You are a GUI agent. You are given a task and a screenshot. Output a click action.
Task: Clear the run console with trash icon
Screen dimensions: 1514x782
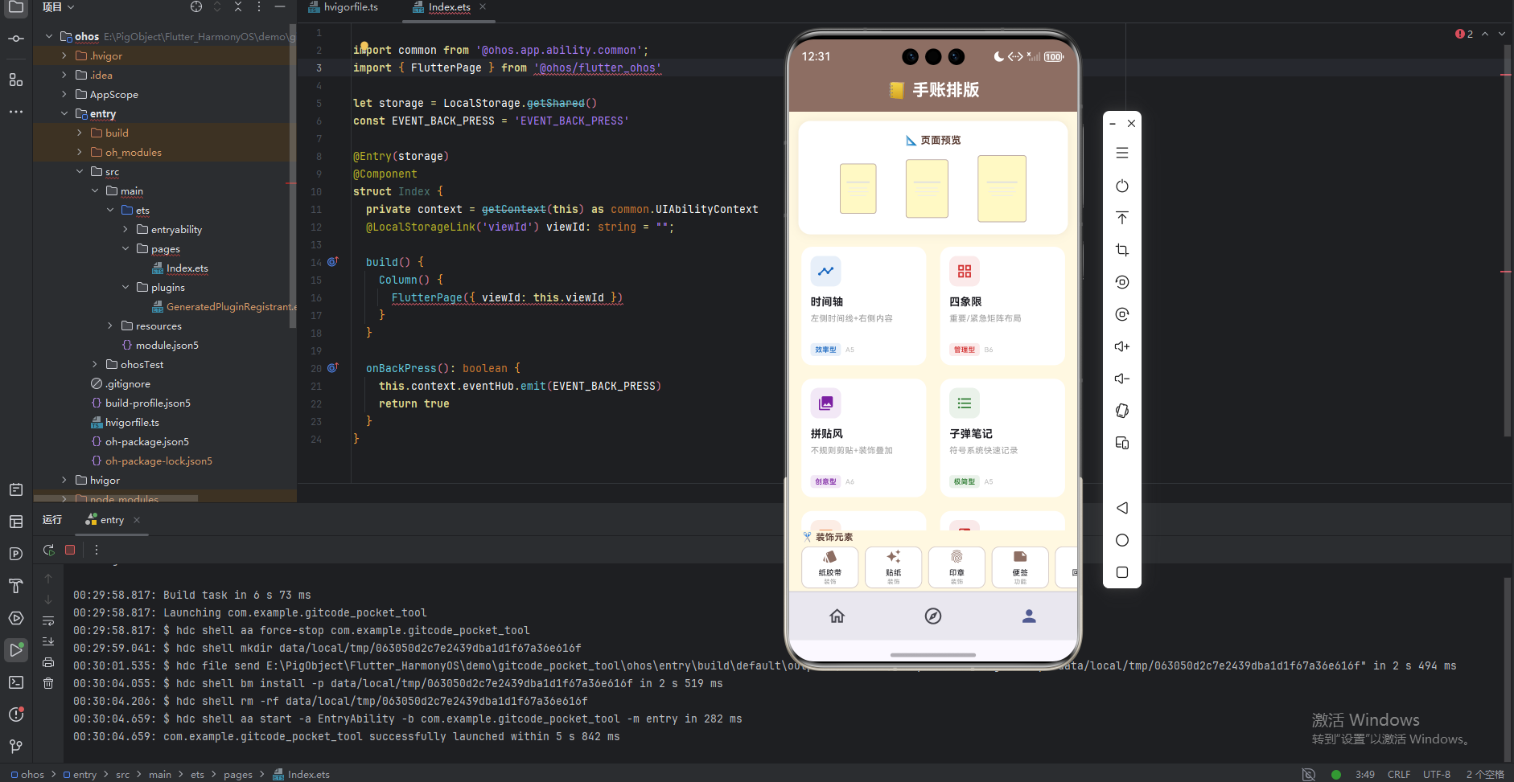coord(48,683)
